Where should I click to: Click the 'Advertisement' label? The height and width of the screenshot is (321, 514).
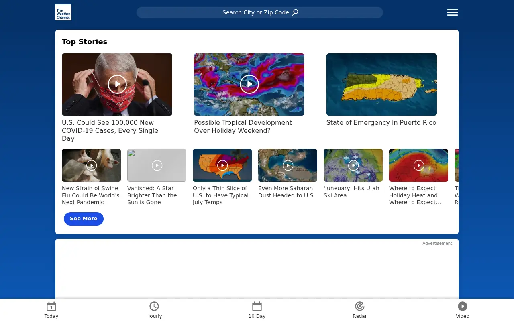pyautogui.click(x=437, y=243)
